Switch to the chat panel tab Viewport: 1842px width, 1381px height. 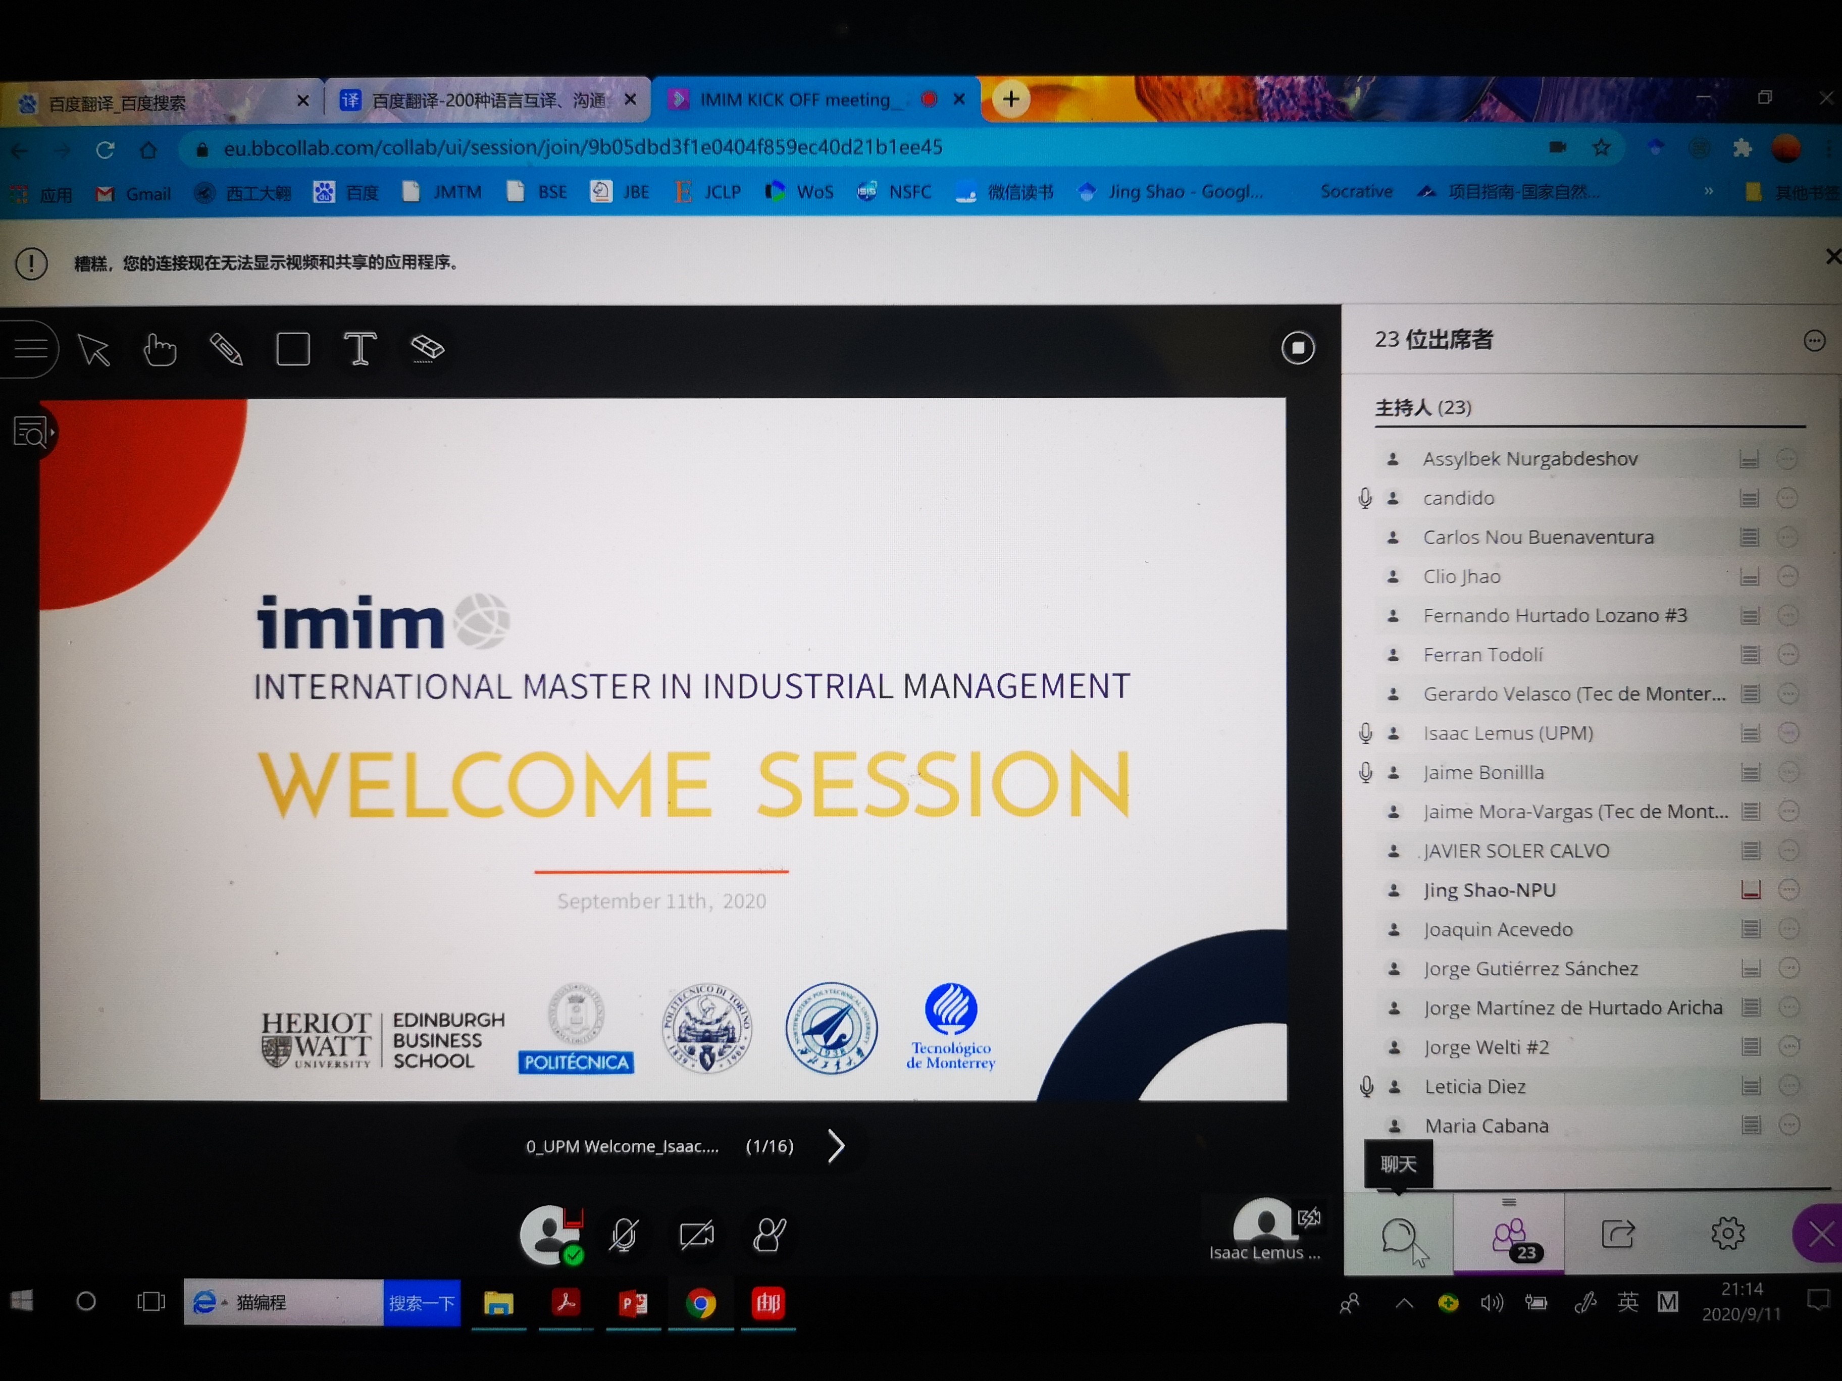(x=1399, y=1235)
